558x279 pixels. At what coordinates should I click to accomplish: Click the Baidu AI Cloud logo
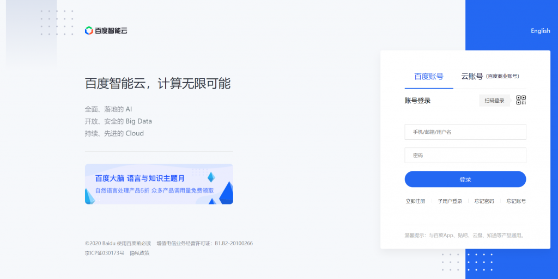coord(106,30)
